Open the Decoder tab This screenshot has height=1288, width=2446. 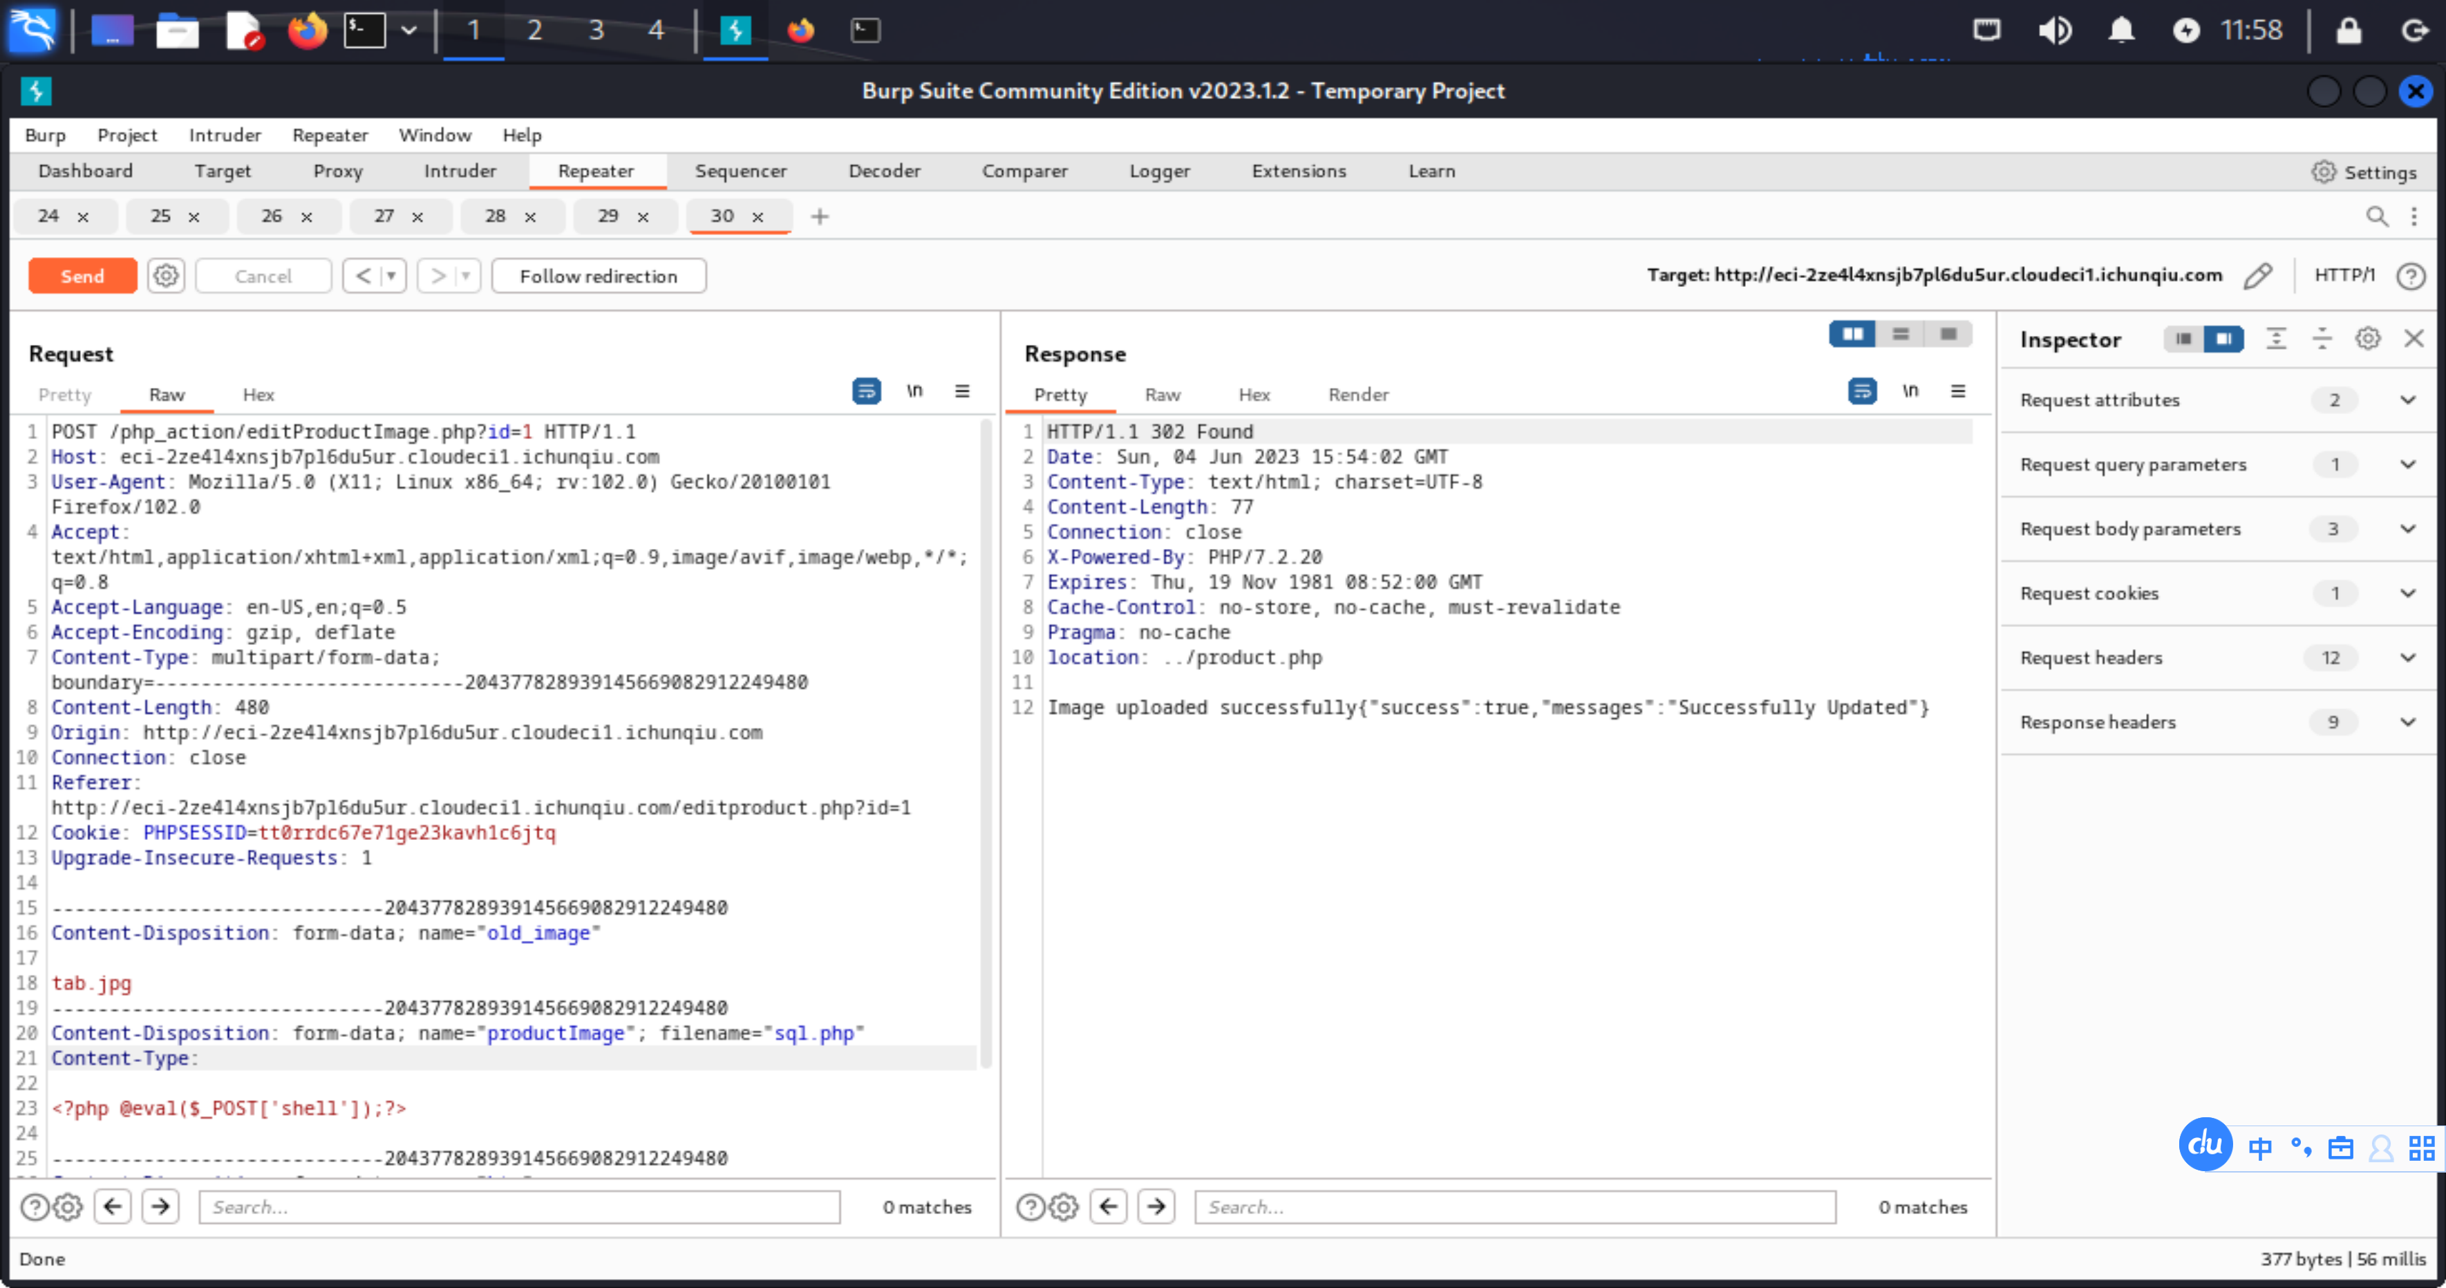tap(884, 171)
